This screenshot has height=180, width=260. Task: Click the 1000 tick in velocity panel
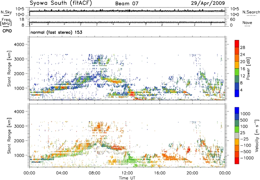point(19,155)
